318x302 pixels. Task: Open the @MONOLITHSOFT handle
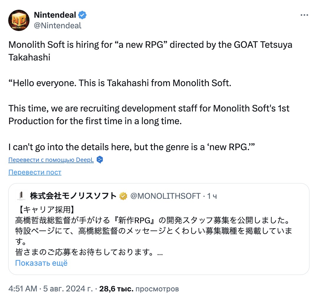tap(165, 196)
